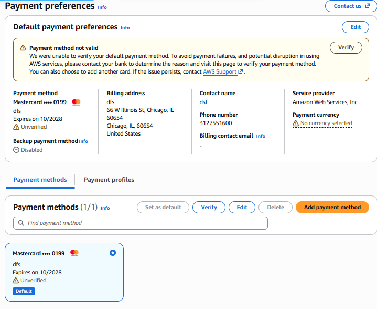
Task: Click the Verify button in the Payment methods toolbar
Action: pyautogui.click(x=209, y=207)
